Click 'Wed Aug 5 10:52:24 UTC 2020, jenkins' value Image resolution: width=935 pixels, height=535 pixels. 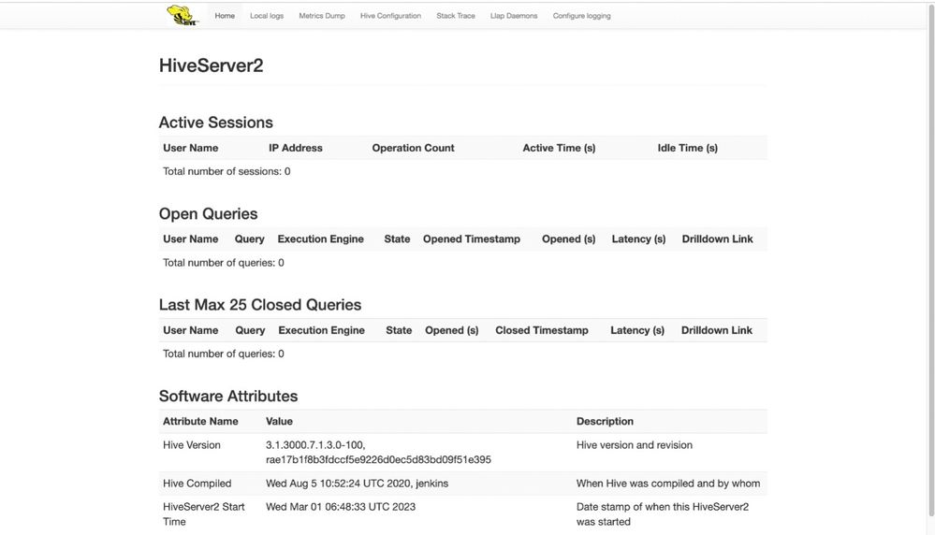[x=358, y=484]
